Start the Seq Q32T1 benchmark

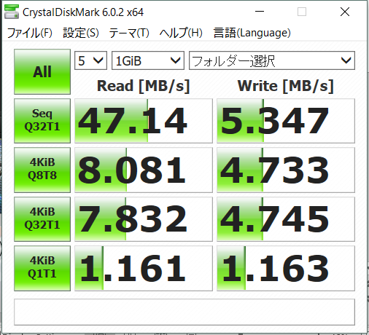tap(42, 121)
